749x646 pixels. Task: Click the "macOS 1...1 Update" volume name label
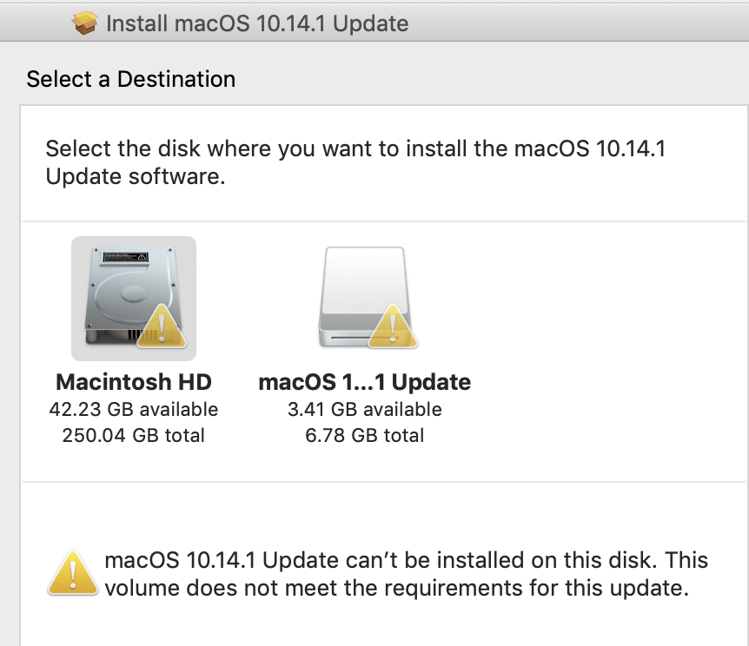[x=365, y=382]
